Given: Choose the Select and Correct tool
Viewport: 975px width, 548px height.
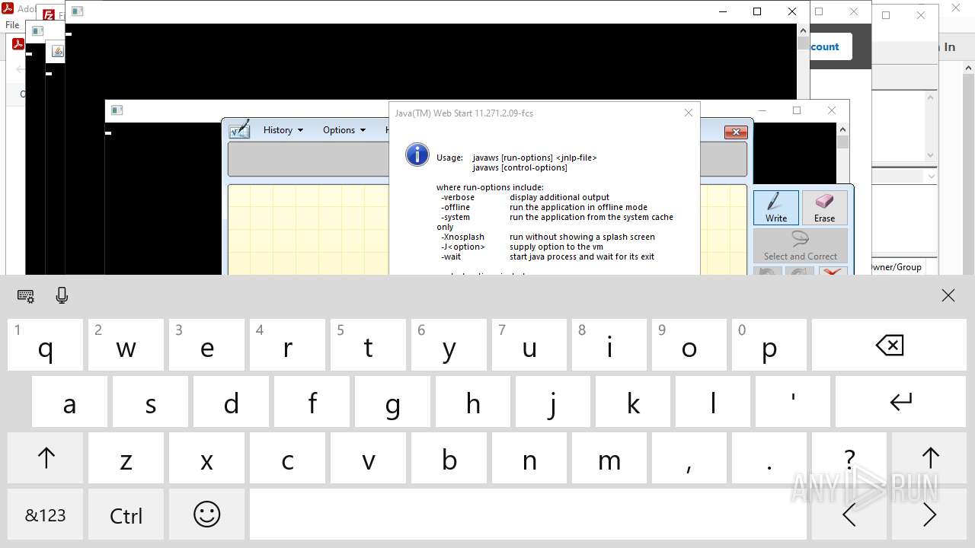Looking at the screenshot, I should tap(801, 246).
